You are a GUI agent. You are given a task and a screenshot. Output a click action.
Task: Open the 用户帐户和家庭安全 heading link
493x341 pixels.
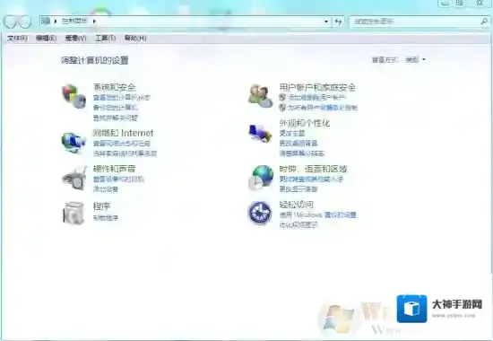coord(317,87)
